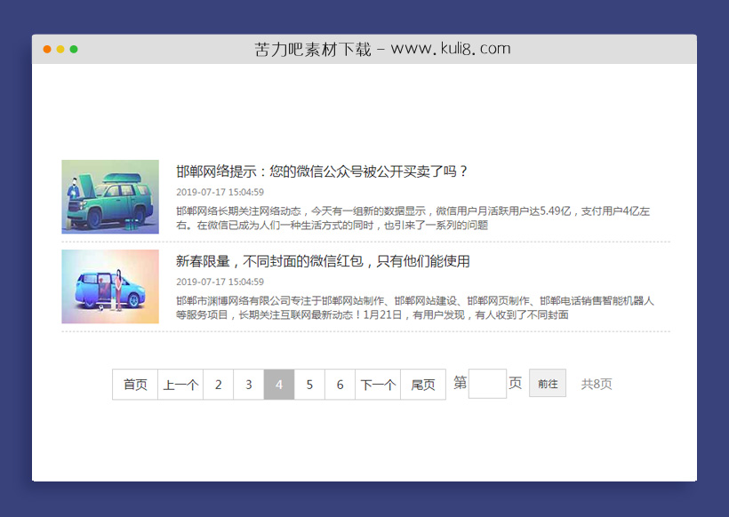Viewport: 729px width, 517px height.
Task: Click the blue van article thumbnail
Action: click(x=110, y=286)
